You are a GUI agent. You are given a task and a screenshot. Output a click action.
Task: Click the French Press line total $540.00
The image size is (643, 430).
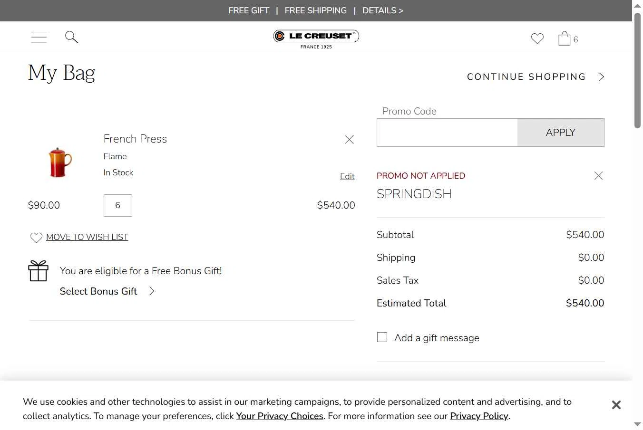pos(336,205)
